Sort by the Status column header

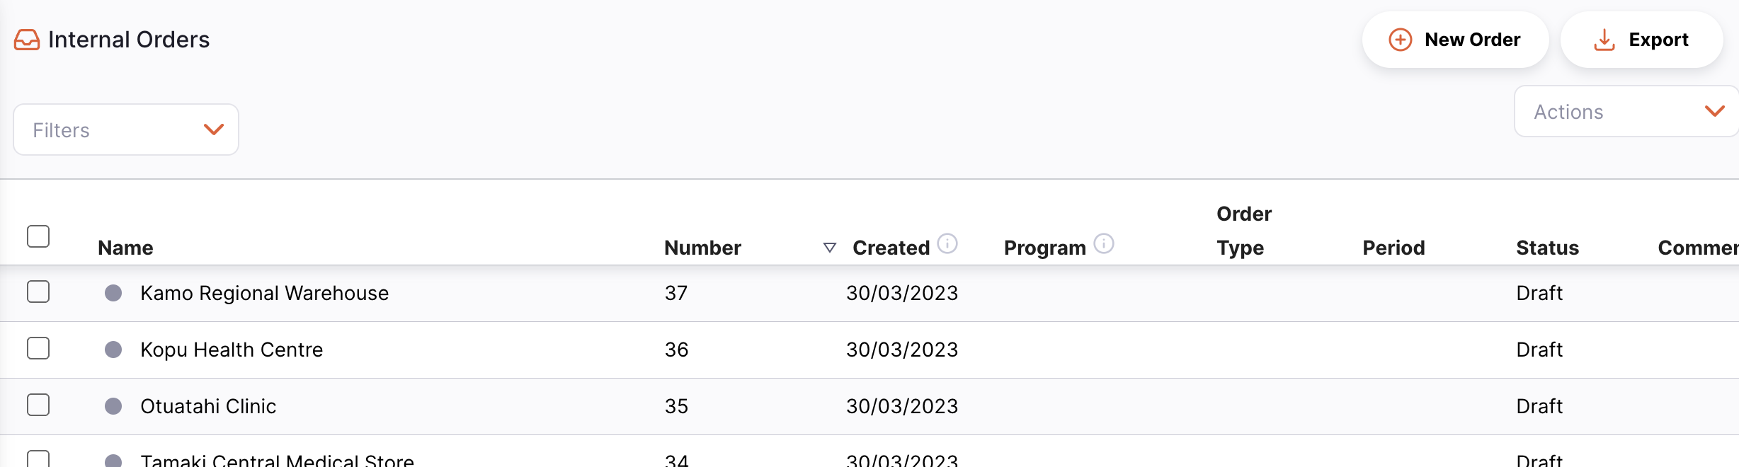[1547, 248]
